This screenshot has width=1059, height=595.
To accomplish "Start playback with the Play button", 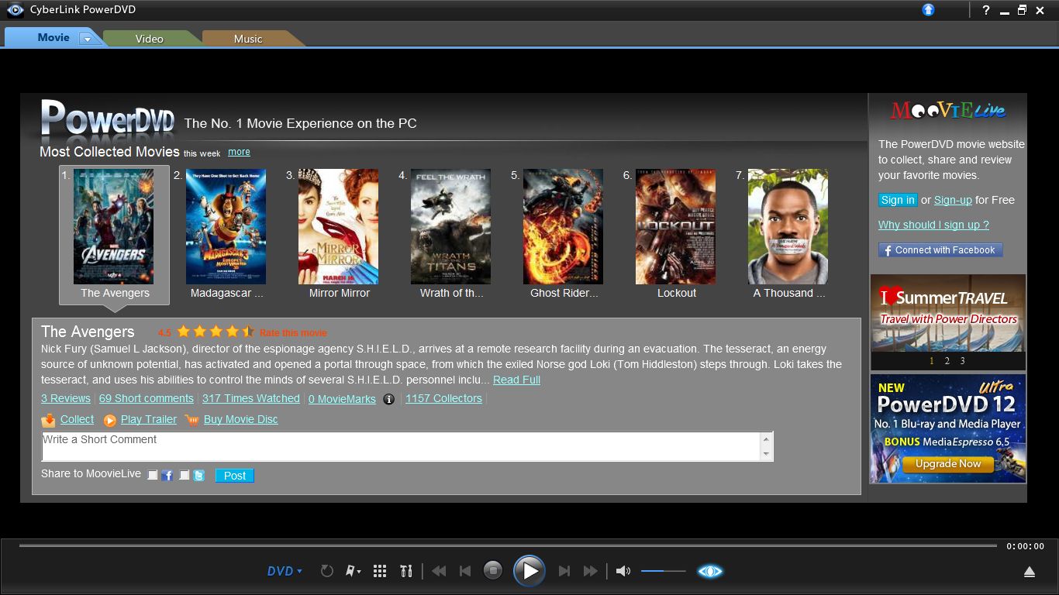I will tap(529, 571).
